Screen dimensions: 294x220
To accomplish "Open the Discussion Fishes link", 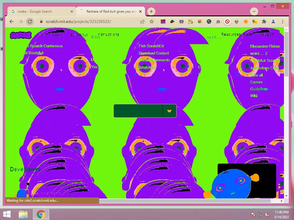I will [x=265, y=46].
